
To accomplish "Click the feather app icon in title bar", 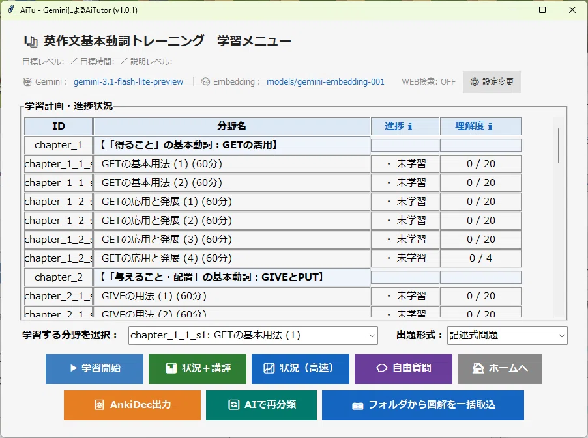I will pyautogui.click(x=11, y=10).
